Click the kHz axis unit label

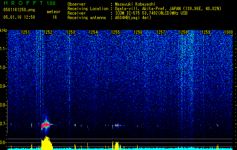3,30
